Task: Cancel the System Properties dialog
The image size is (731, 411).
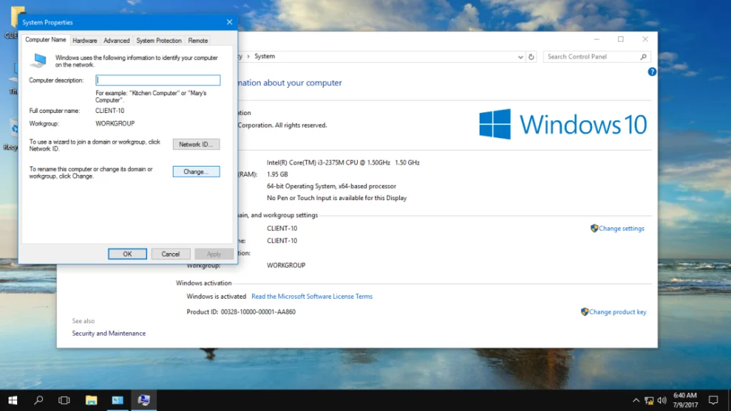Action: [x=171, y=254]
